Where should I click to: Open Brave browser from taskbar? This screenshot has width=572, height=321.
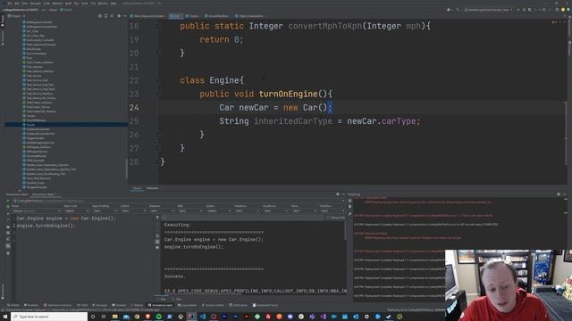pyautogui.click(x=147, y=317)
